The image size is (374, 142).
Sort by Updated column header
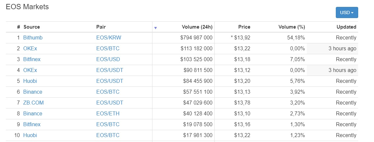tap(346, 27)
